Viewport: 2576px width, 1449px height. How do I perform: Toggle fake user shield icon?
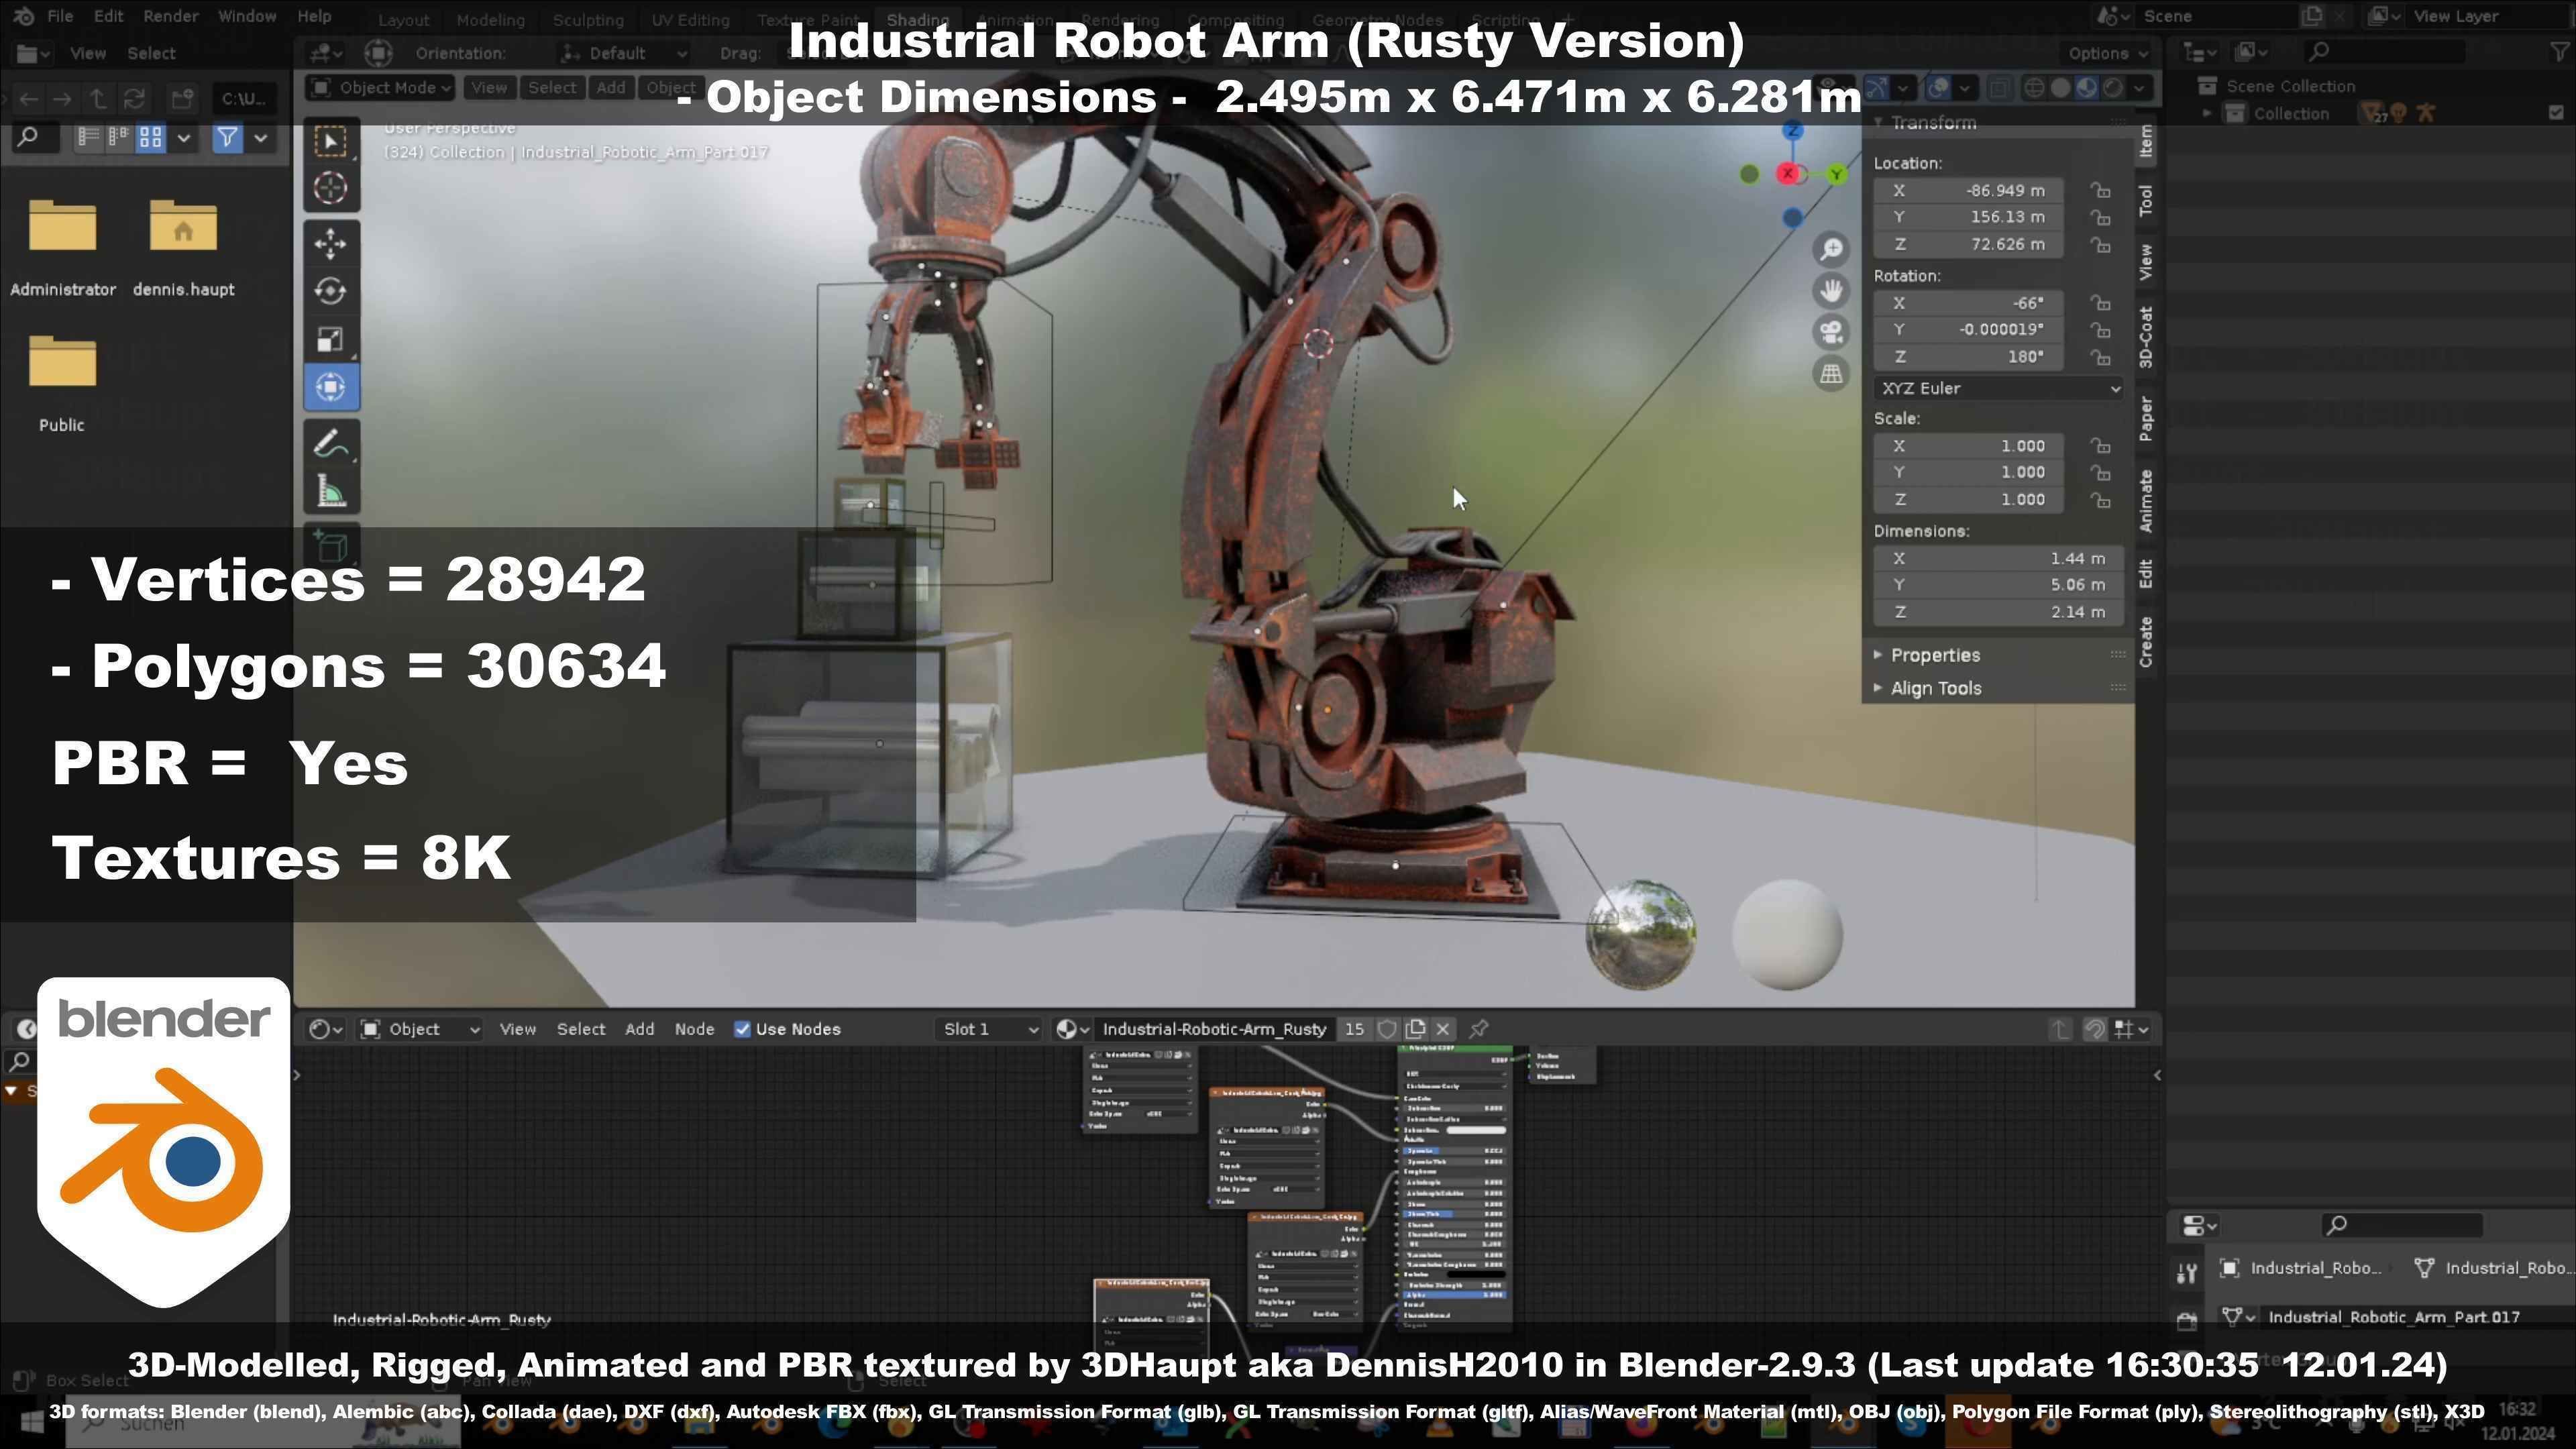tap(1387, 1029)
